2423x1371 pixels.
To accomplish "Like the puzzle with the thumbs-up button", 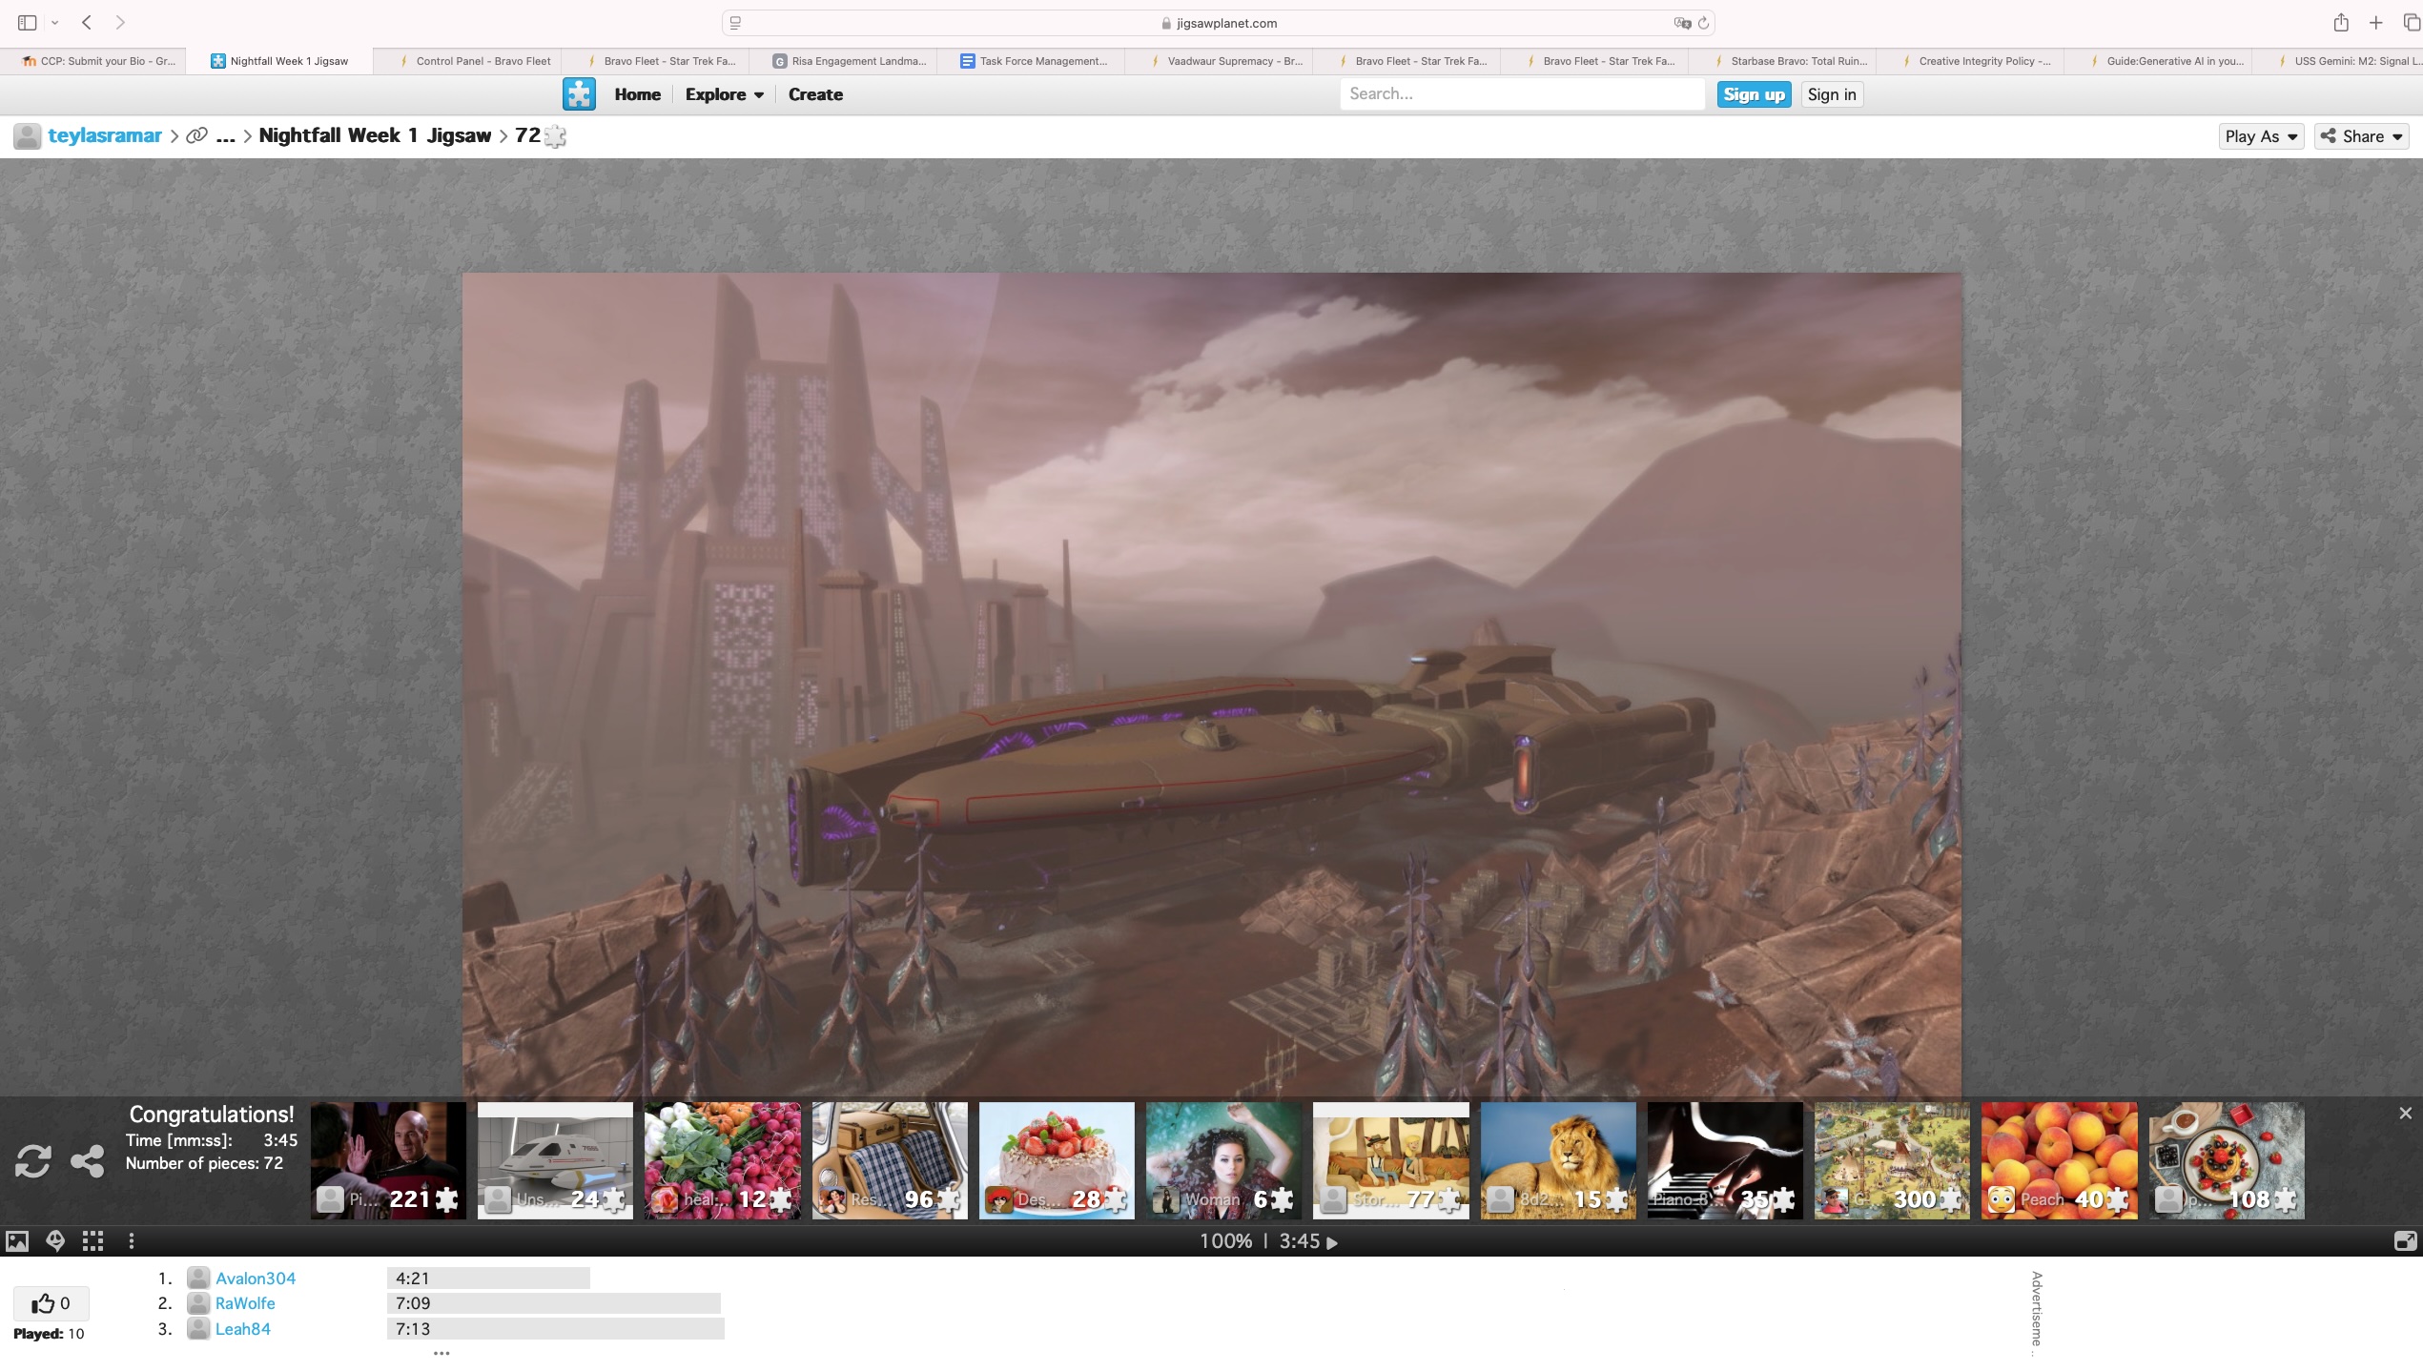I will point(51,1303).
